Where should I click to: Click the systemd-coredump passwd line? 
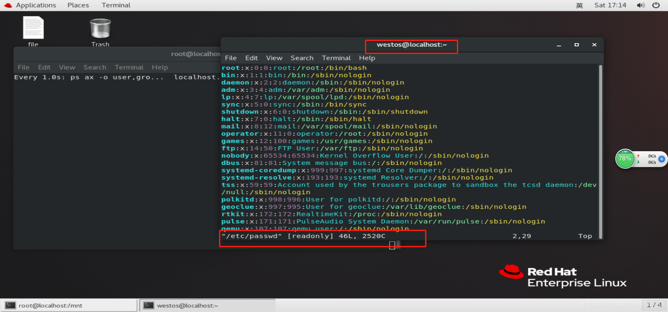click(x=367, y=170)
